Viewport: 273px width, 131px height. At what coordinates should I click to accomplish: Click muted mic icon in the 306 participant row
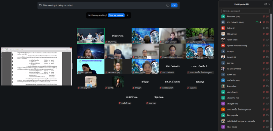click(264, 34)
